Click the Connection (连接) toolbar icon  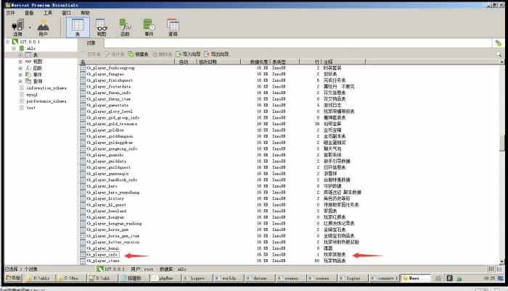click(x=17, y=28)
